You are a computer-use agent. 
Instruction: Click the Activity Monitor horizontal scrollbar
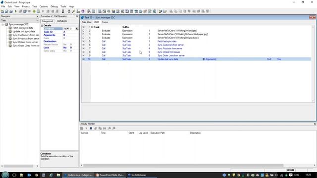pos(183,165)
